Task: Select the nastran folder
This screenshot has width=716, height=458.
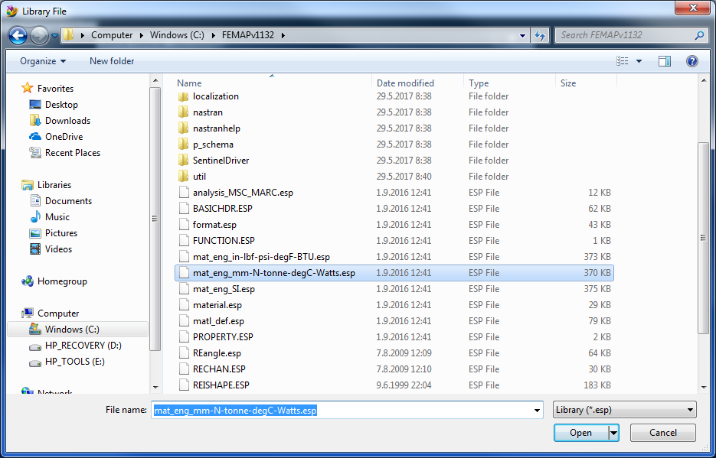Action: click(x=394, y=112)
